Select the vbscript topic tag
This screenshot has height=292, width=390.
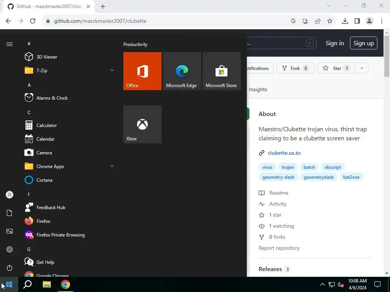tap(332, 167)
